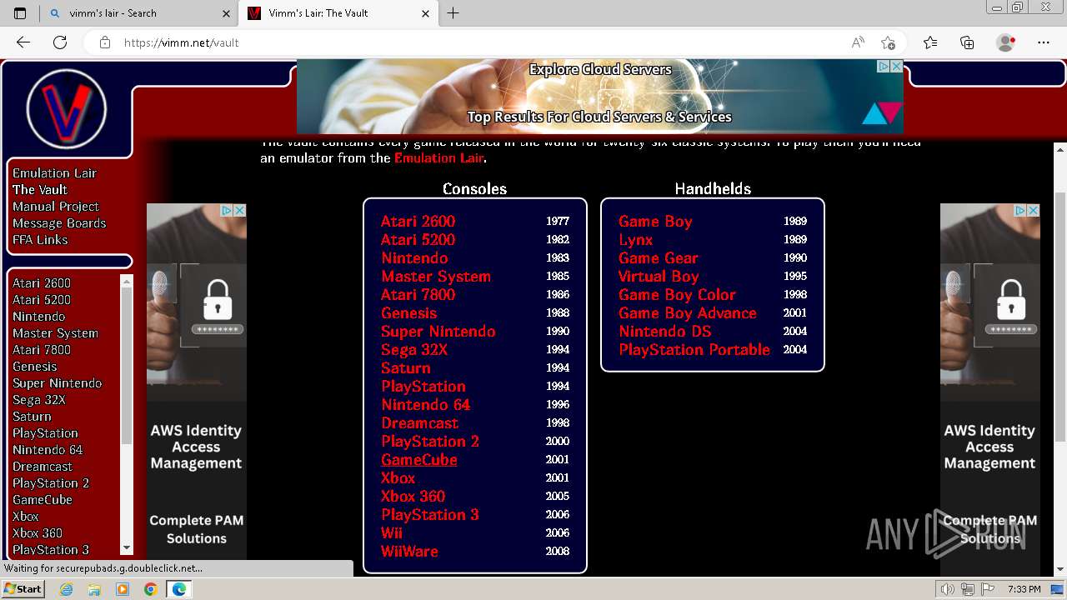Viewport: 1067px width, 600px height.
Task: Open Virtual Boy in Handhelds list
Action: click(x=659, y=277)
